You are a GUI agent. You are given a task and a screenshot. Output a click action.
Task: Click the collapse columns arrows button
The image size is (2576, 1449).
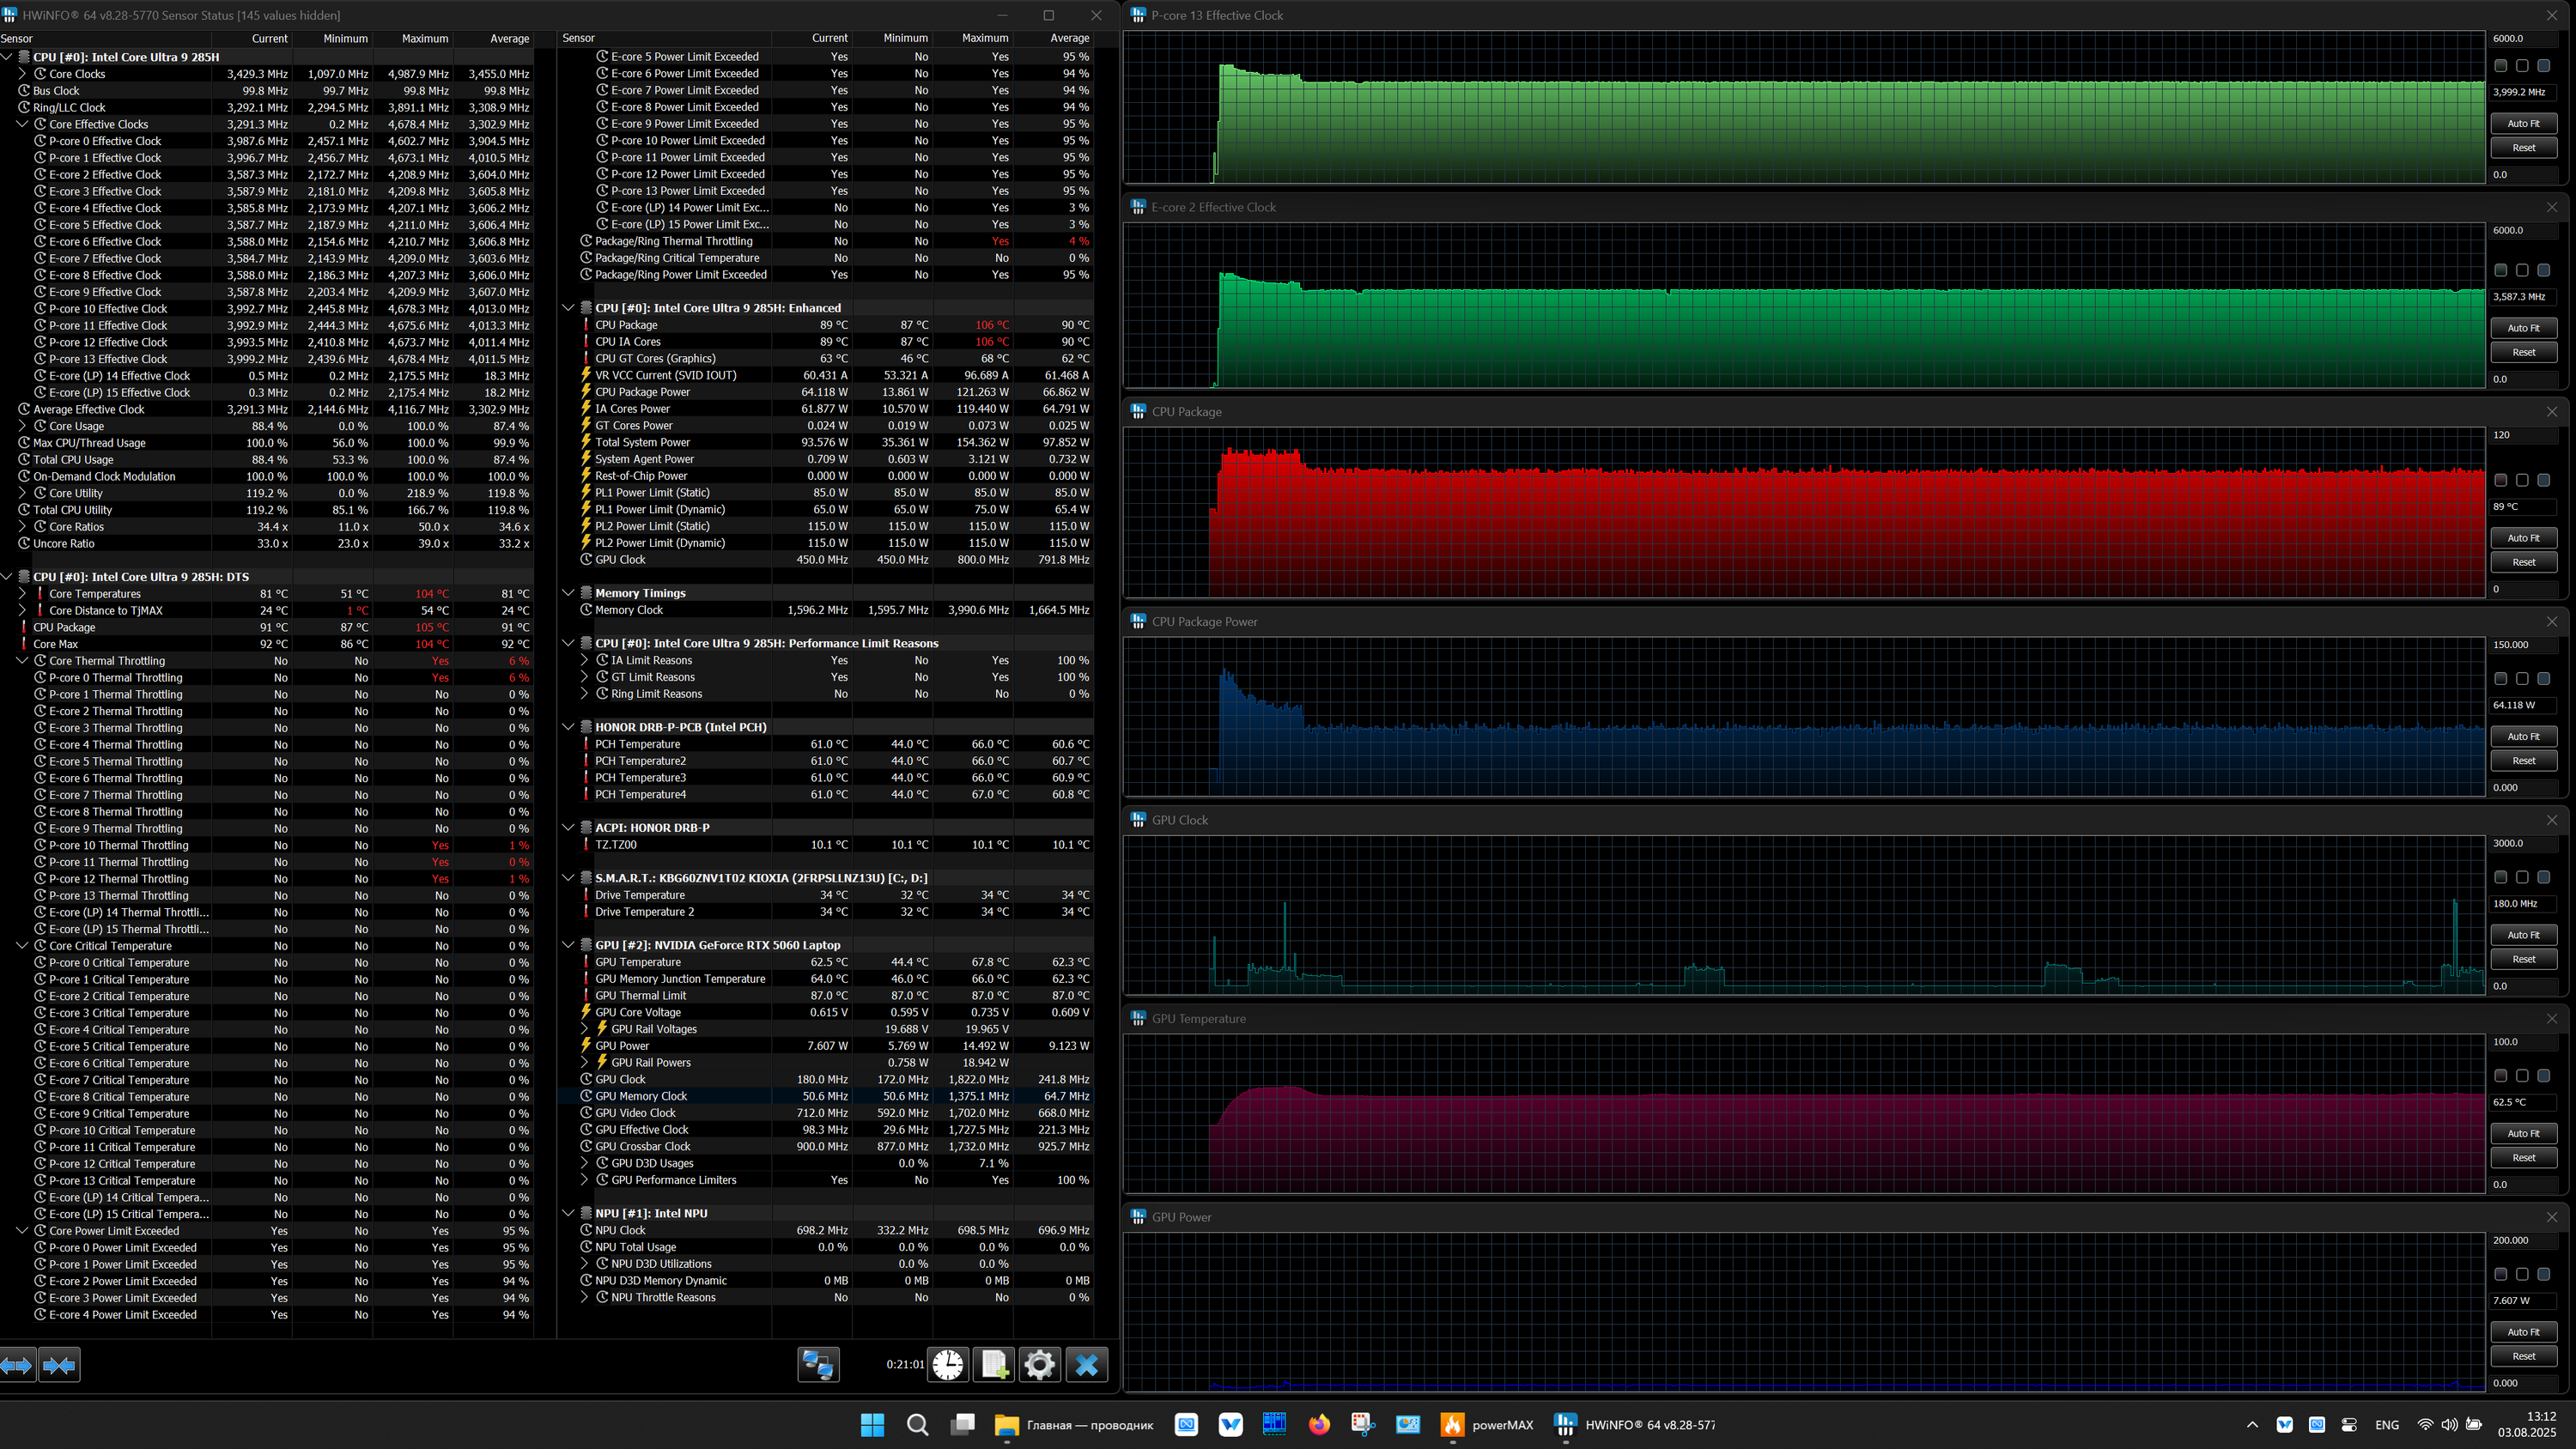pos(59,1364)
